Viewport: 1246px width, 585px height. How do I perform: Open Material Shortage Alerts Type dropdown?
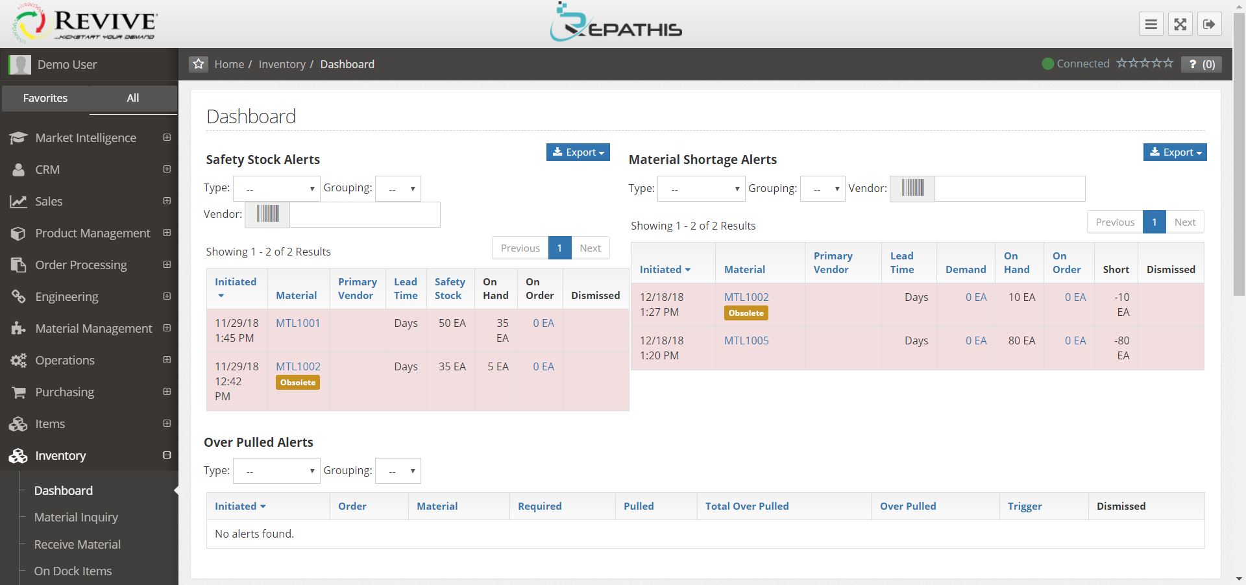[x=701, y=189]
